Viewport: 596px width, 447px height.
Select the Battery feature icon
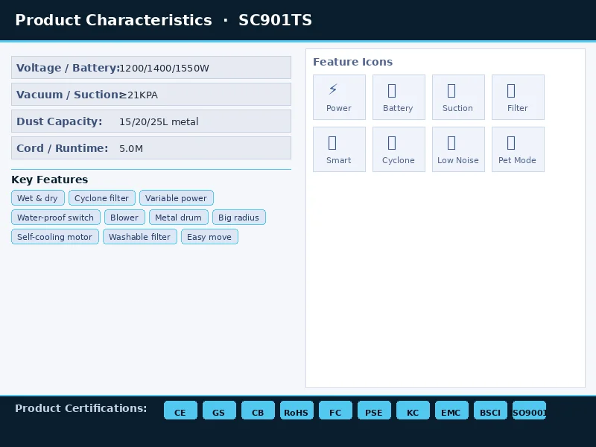tap(399, 98)
